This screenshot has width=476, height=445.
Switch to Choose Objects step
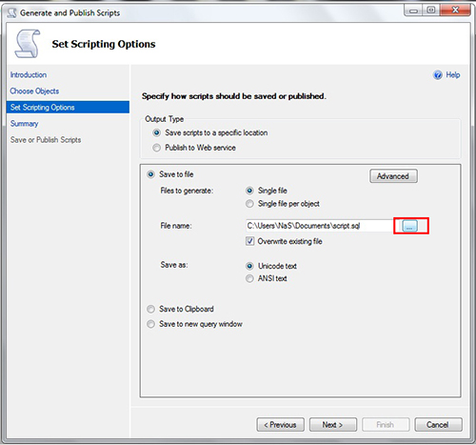point(34,91)
